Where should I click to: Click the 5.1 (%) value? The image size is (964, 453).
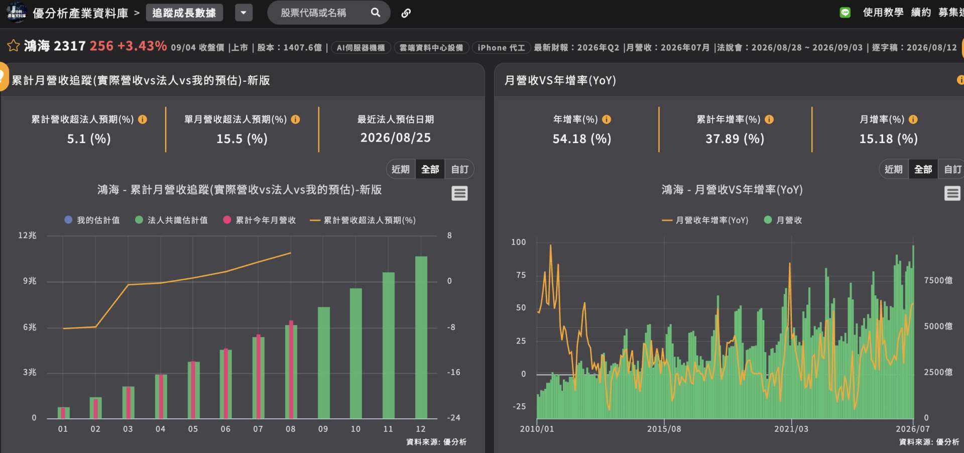pyautogui.click(x=89, y=139)
